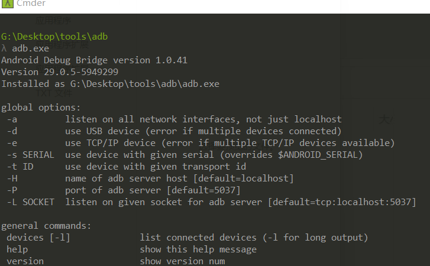Image resolution: width=430 pixels, height=266 pixels.
Task: Click the lambda prompt symbol before adb.exe
Action: point(4,48)
